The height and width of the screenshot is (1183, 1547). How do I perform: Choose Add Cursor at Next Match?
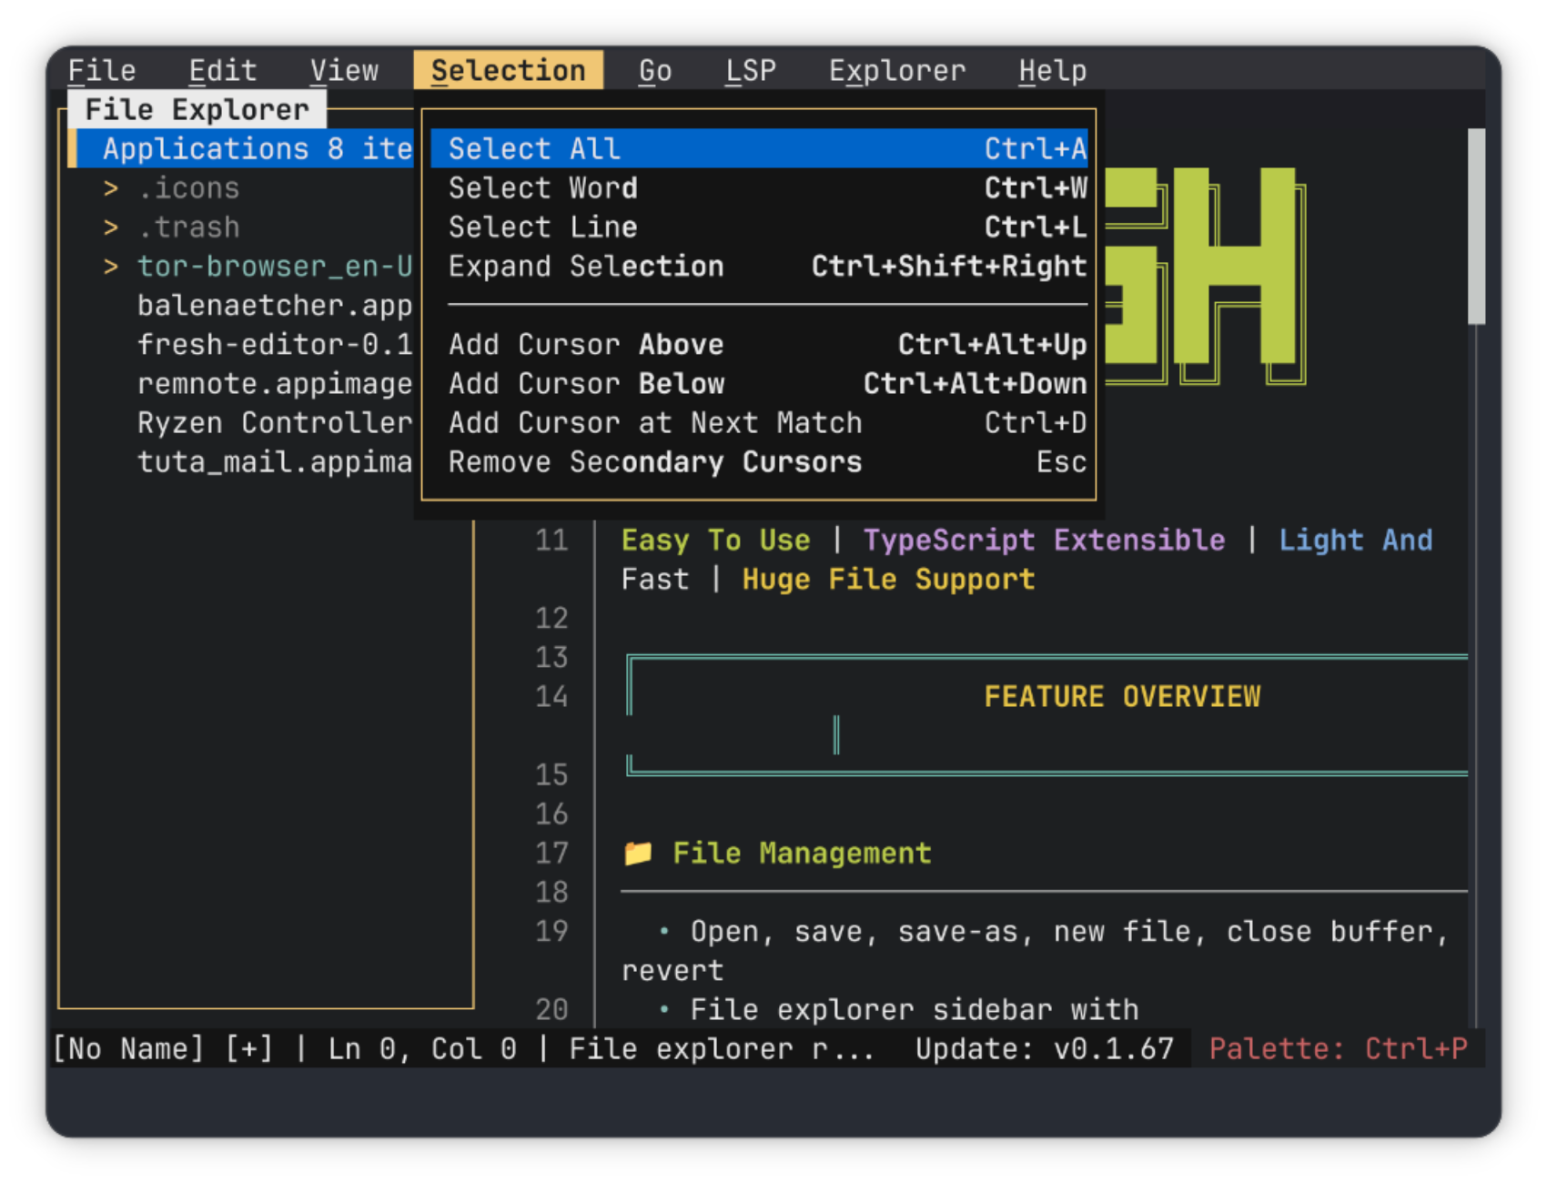point(654,422)
